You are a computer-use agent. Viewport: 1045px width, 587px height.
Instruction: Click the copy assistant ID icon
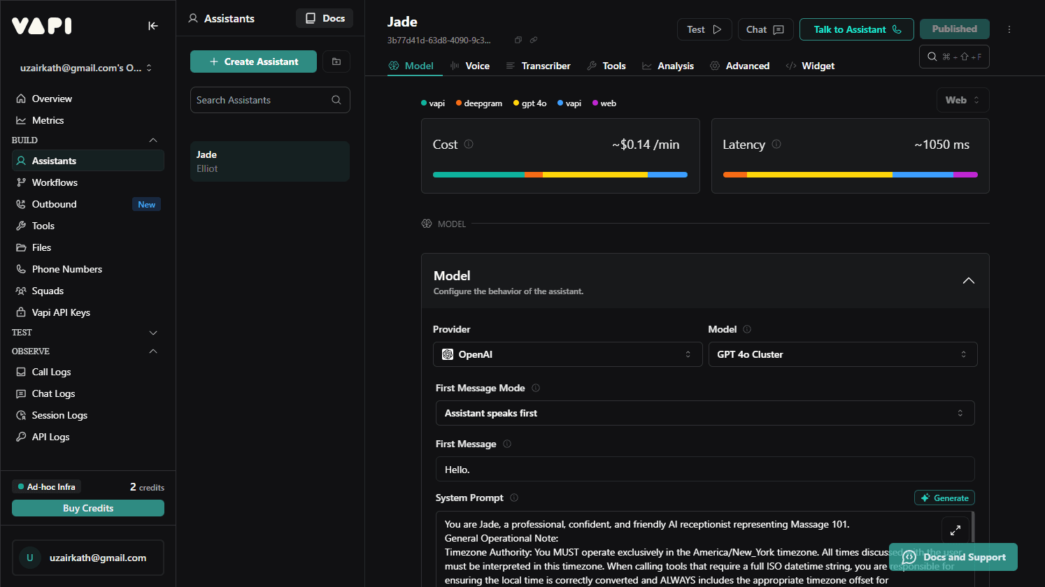(518, 41)
